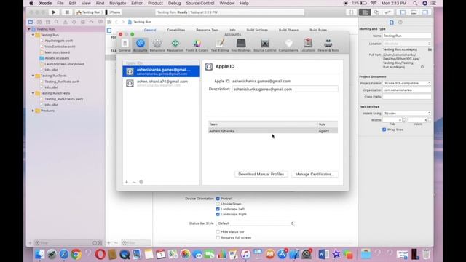The image size is (466, 262).
Task: Enable Requires full screen checkbox
Action: (x=218, y=238)
